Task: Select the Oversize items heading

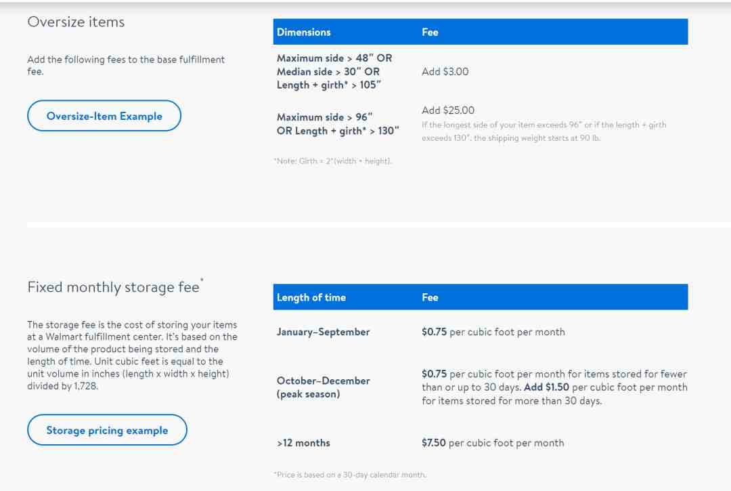Action: pos(76,22)
